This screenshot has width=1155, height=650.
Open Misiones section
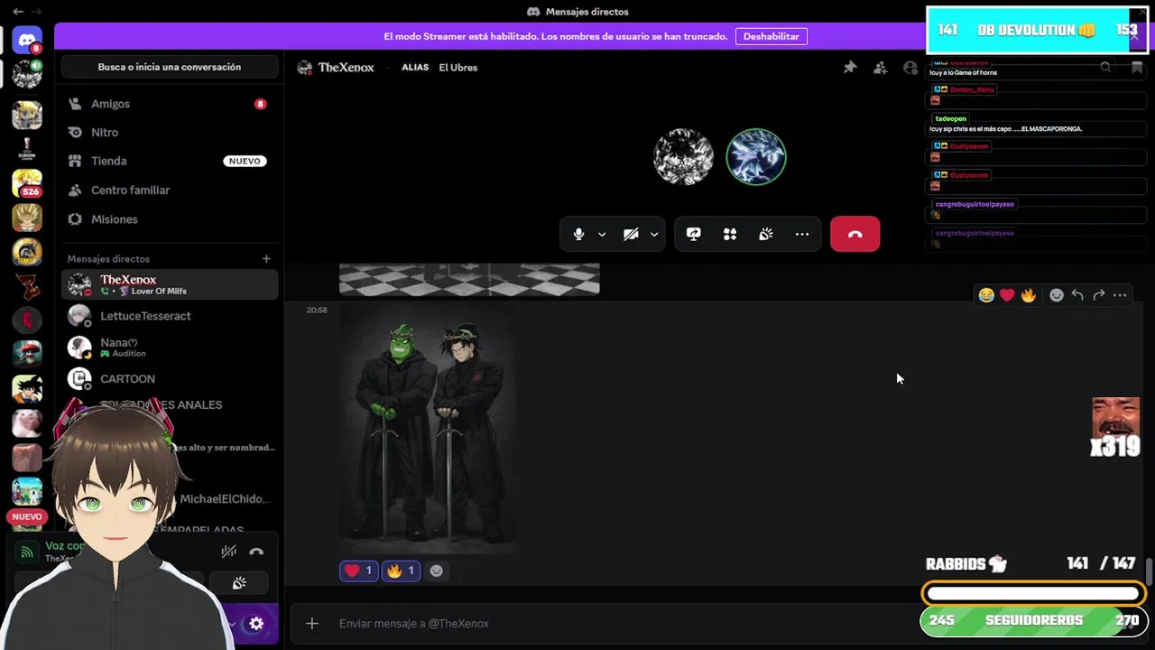[170, 219]
